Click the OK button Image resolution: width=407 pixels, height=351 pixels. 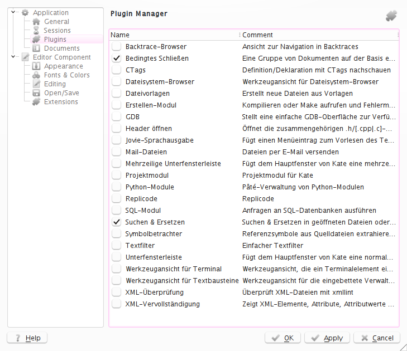282,338
